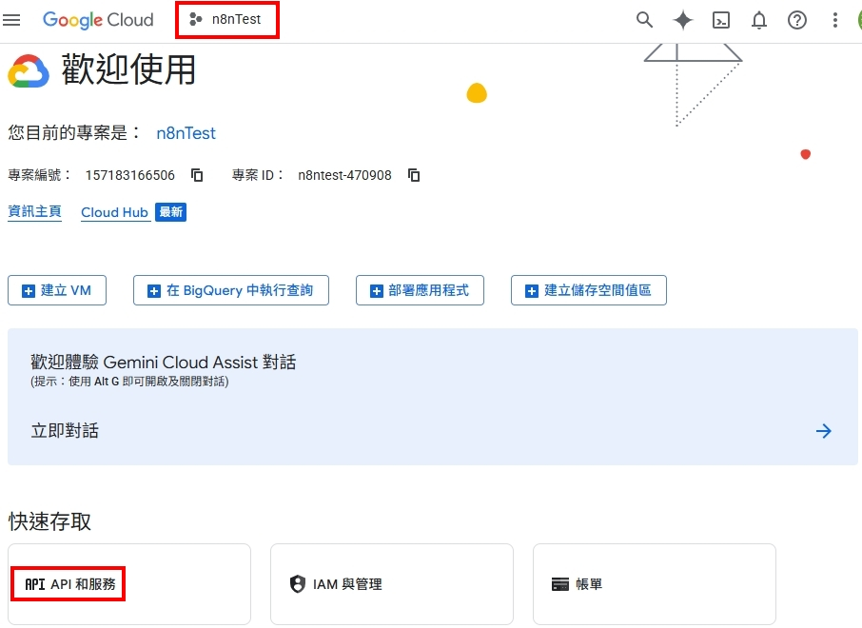Click the 建立儲存空間值區 button
This screenshot has height=628, width=862.
click(x=589, y=290)
